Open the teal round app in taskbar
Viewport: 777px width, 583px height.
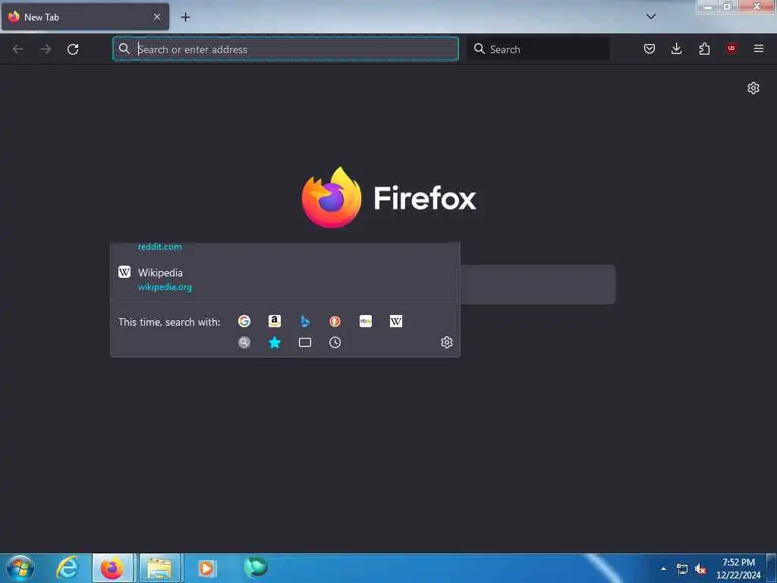256,567
